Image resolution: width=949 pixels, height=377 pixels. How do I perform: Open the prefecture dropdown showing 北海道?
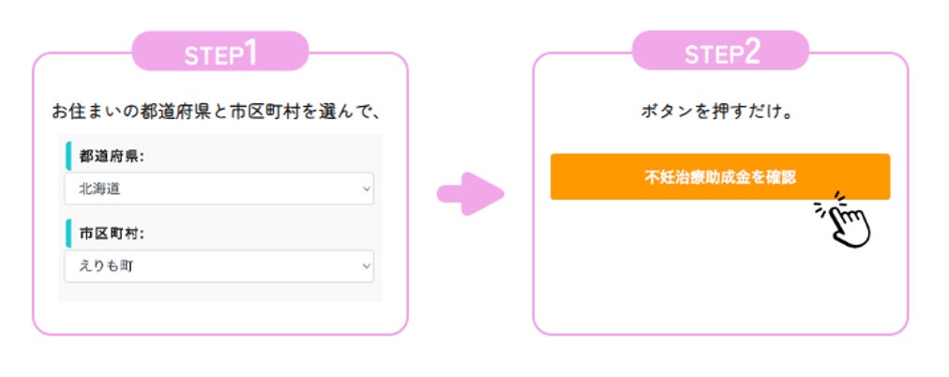point(218,188)
